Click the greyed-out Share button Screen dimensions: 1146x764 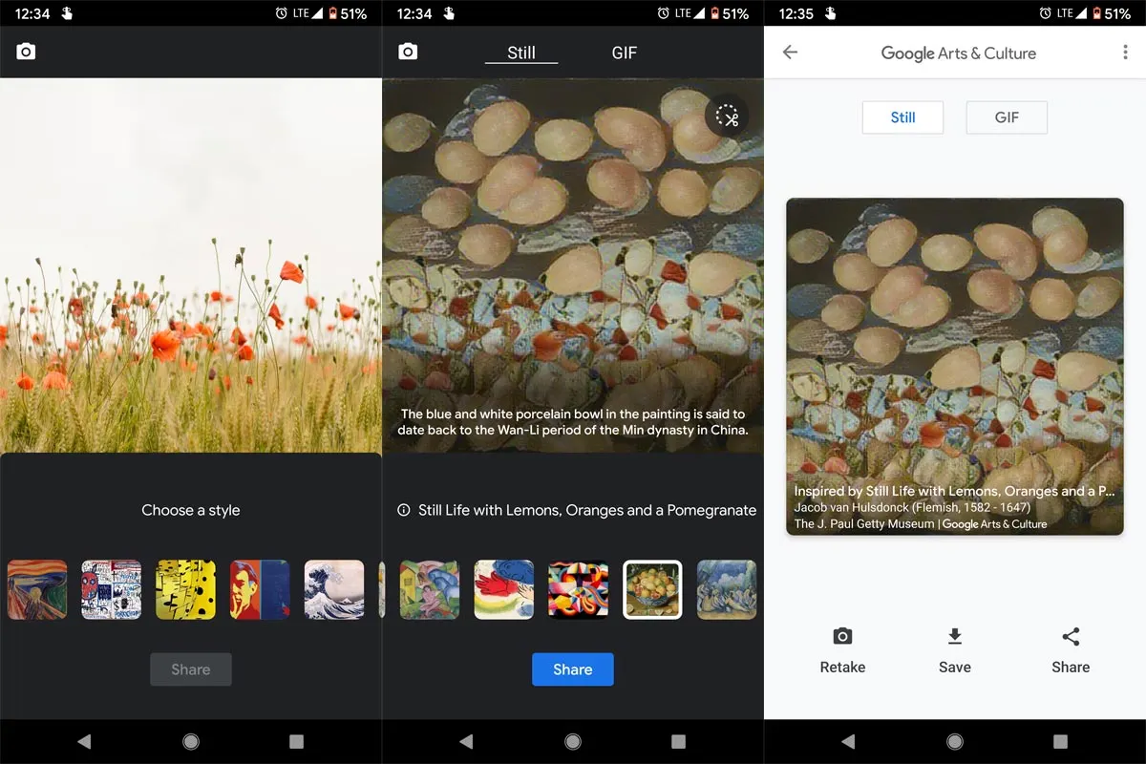tap(191, 669)
